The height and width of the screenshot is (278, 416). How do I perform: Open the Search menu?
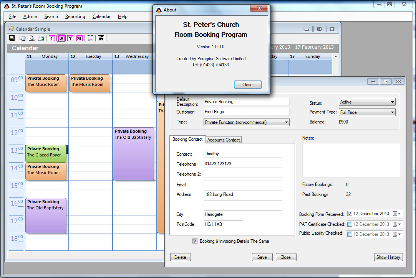pos(51,16)
